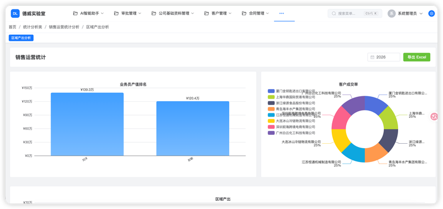Image resolution: width=443 pixels, height=209 pixels.
Task: Click 销售运营统计分析 breadcrumb link
Action: (x=64, y=27)
